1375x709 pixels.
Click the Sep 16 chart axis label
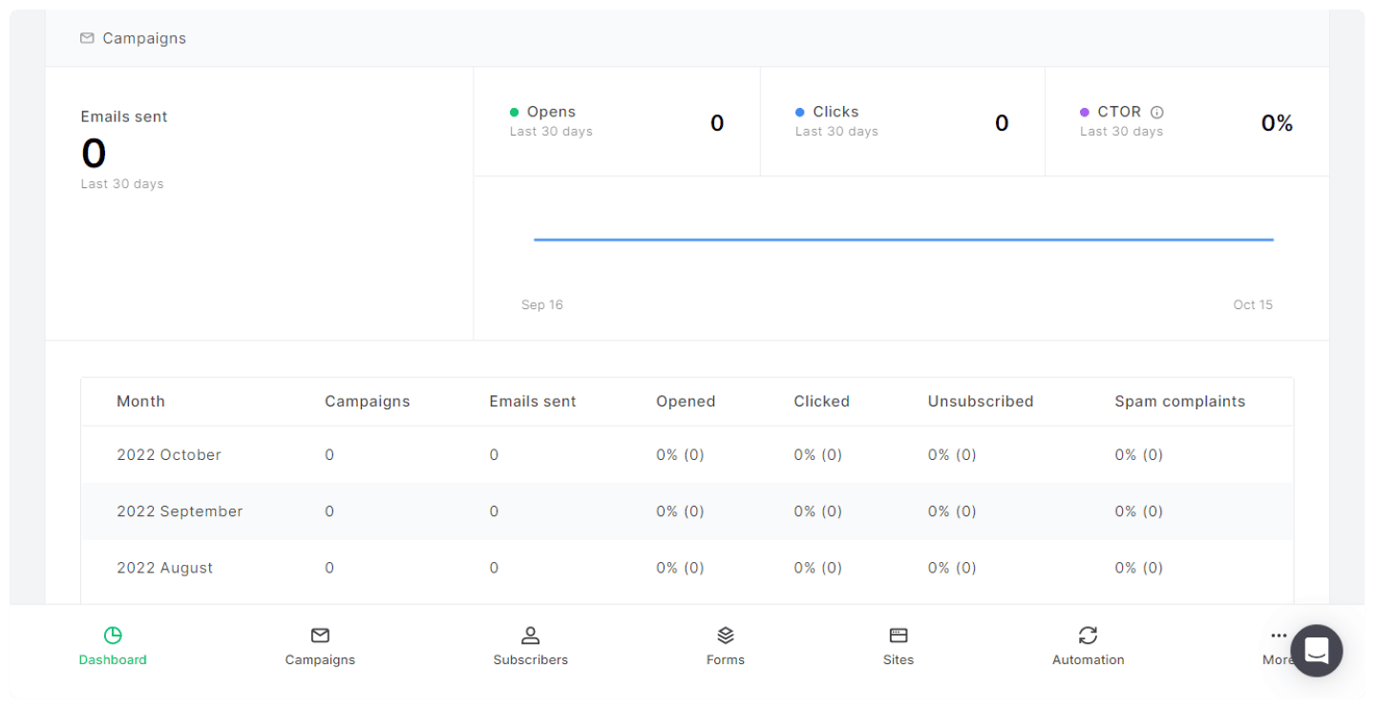click(542, 305)
